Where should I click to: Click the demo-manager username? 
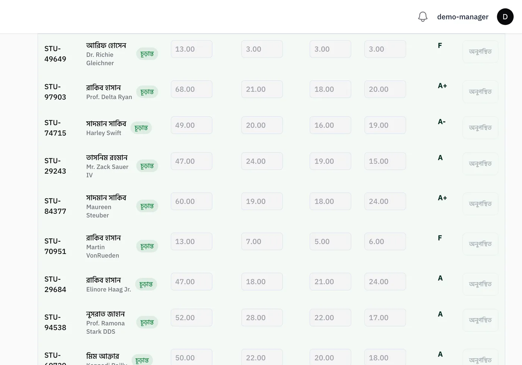point(463,17)
